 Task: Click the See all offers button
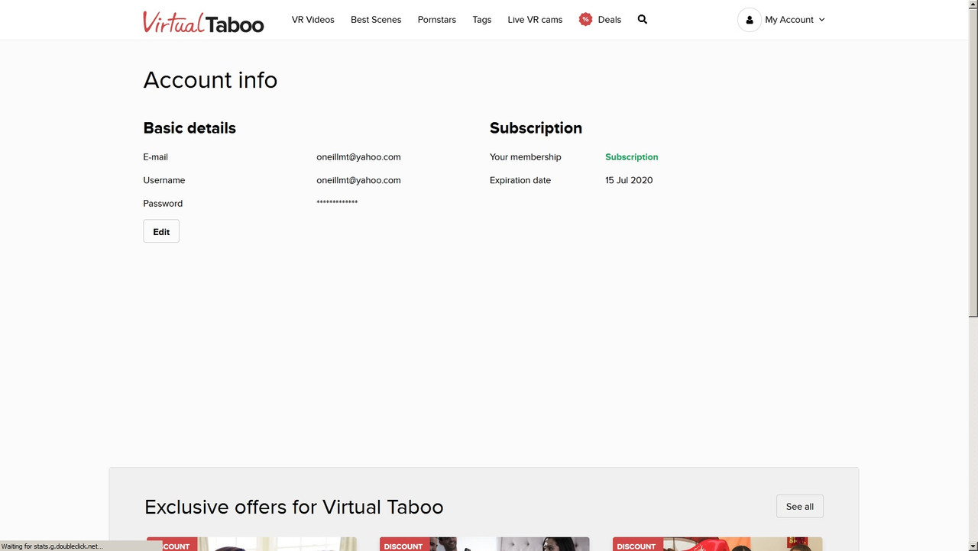pos(800,507)
